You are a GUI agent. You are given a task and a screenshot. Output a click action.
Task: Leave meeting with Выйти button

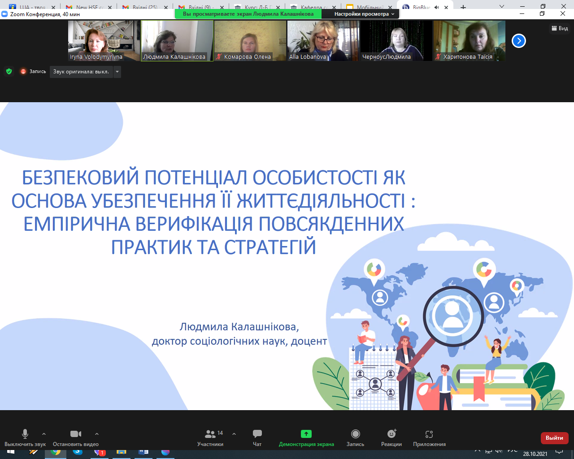[555, 438]
